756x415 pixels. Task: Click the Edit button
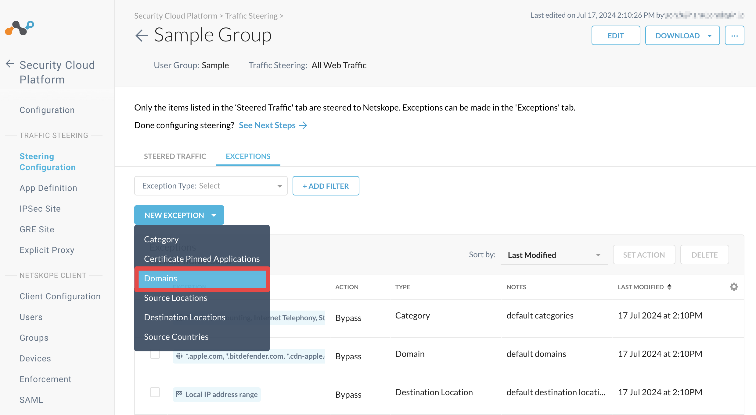coord(616,36)
